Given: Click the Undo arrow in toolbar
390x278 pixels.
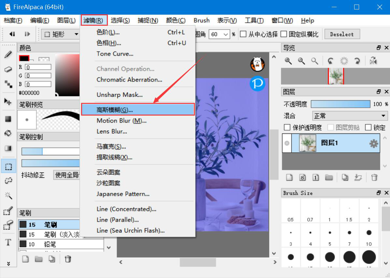Looking at the screenshot, I should coord(12,34).
